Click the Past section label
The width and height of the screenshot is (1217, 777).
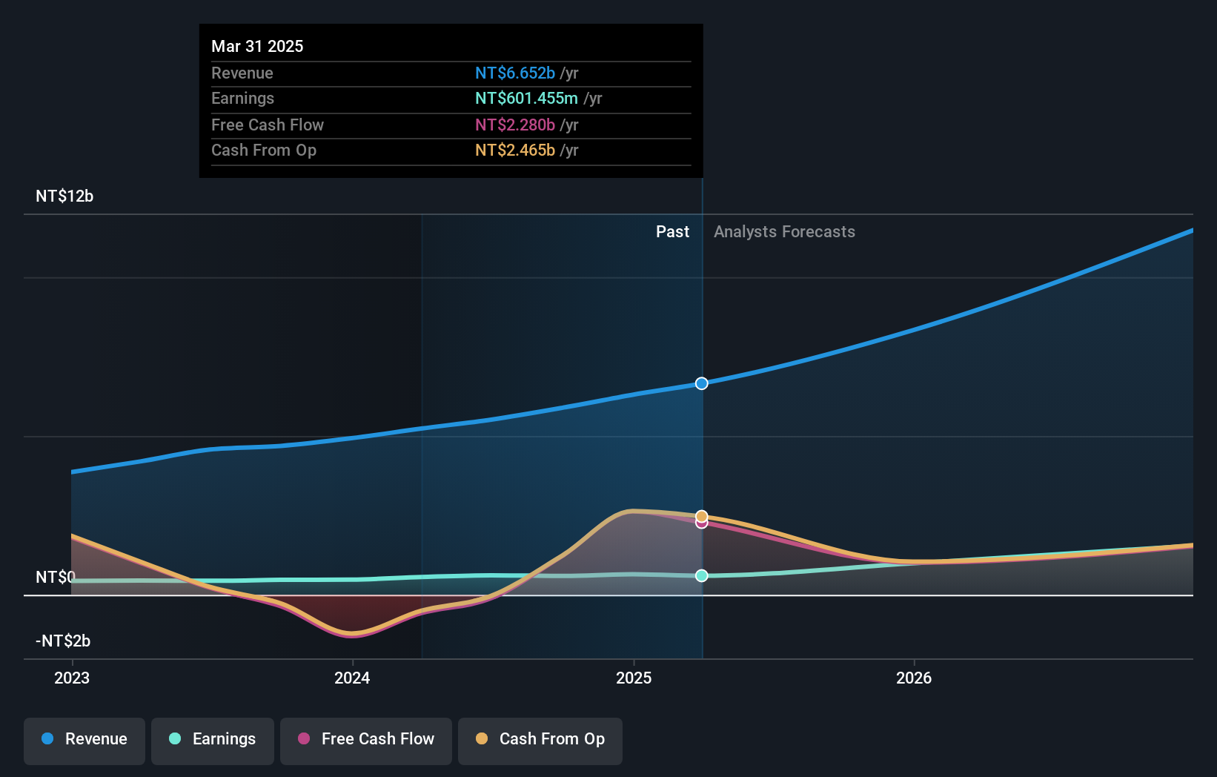(x=672, y=232)
